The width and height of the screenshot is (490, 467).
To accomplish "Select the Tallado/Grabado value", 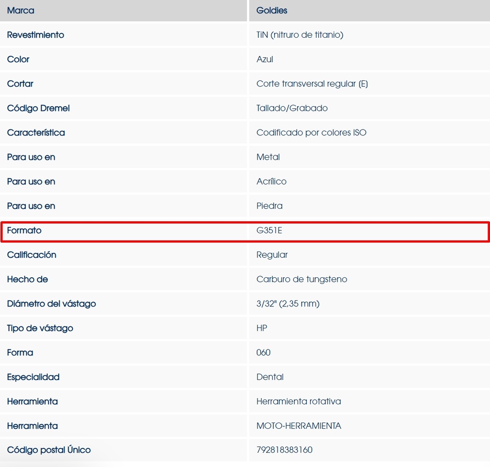I will (292, 108).
